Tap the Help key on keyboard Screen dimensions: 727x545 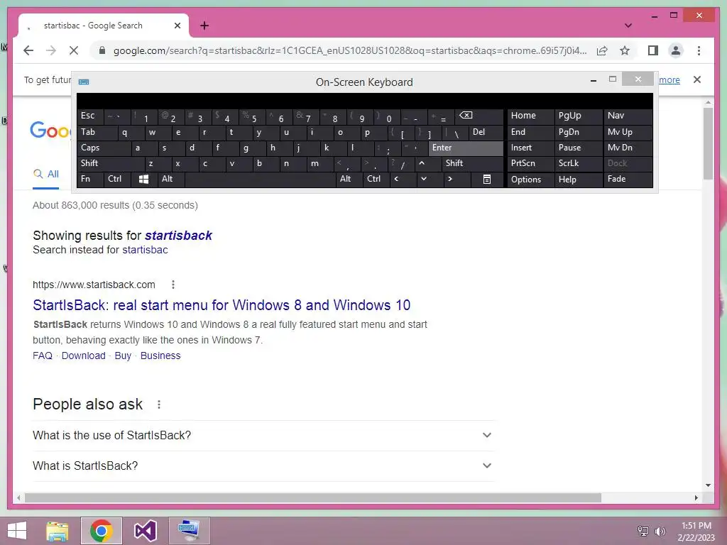pos(579,180)
